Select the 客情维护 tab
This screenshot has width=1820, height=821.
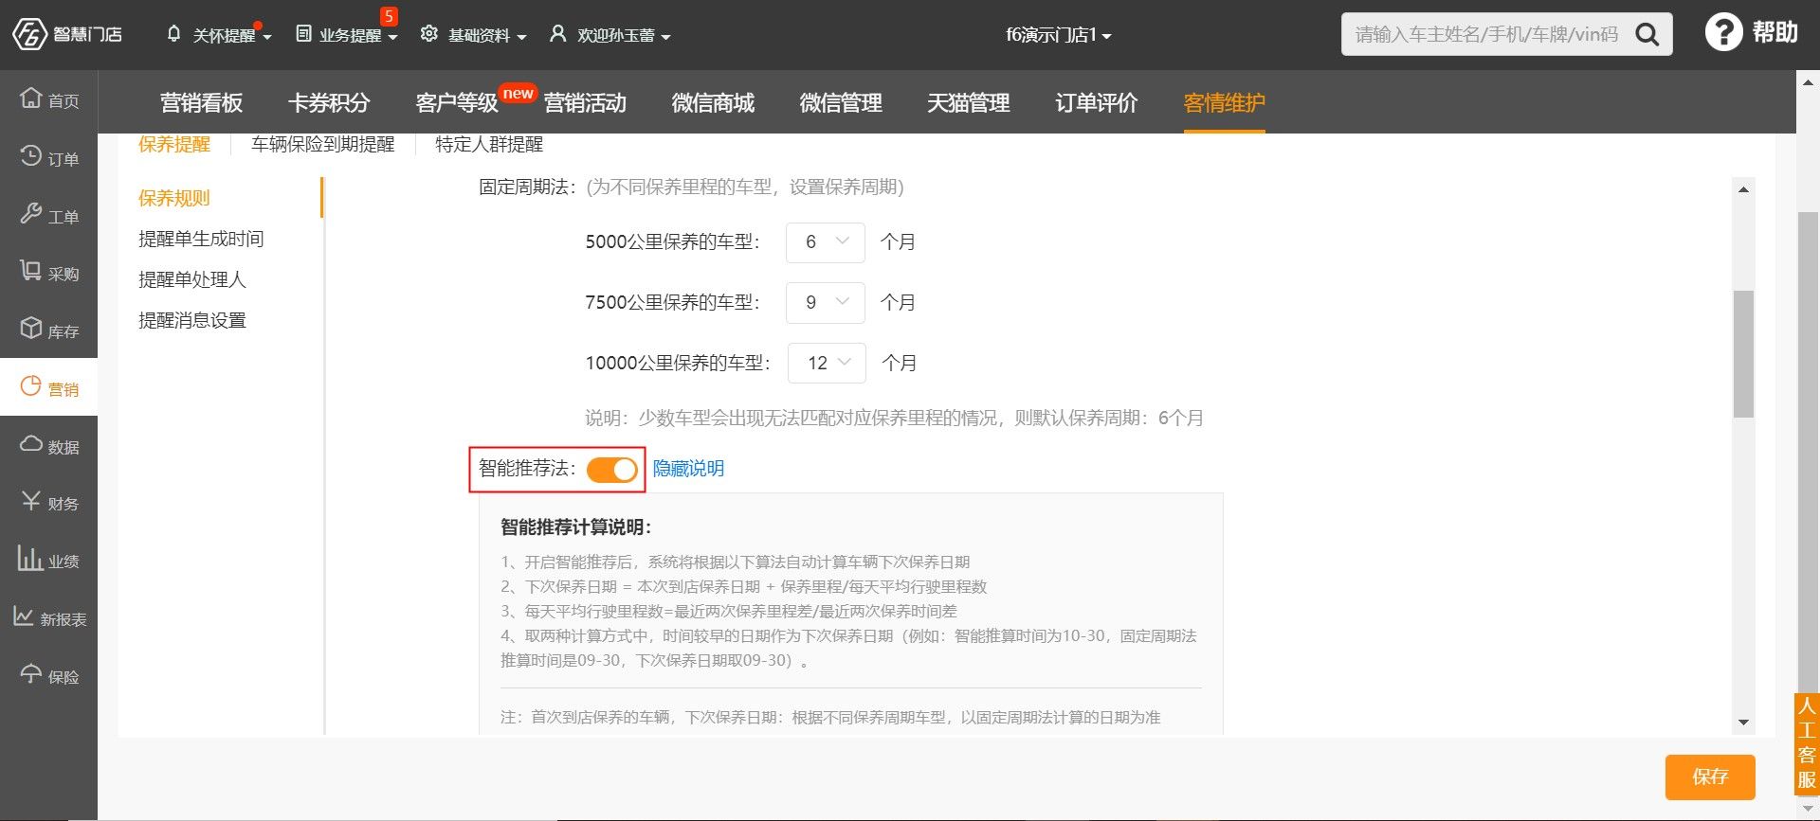pyautogui.click(x=1225, y=102)
